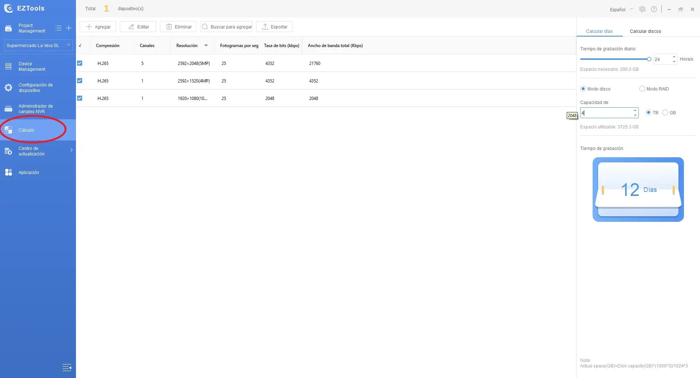Click the Exportar button
700x378 pixels.
coord(274,27)
